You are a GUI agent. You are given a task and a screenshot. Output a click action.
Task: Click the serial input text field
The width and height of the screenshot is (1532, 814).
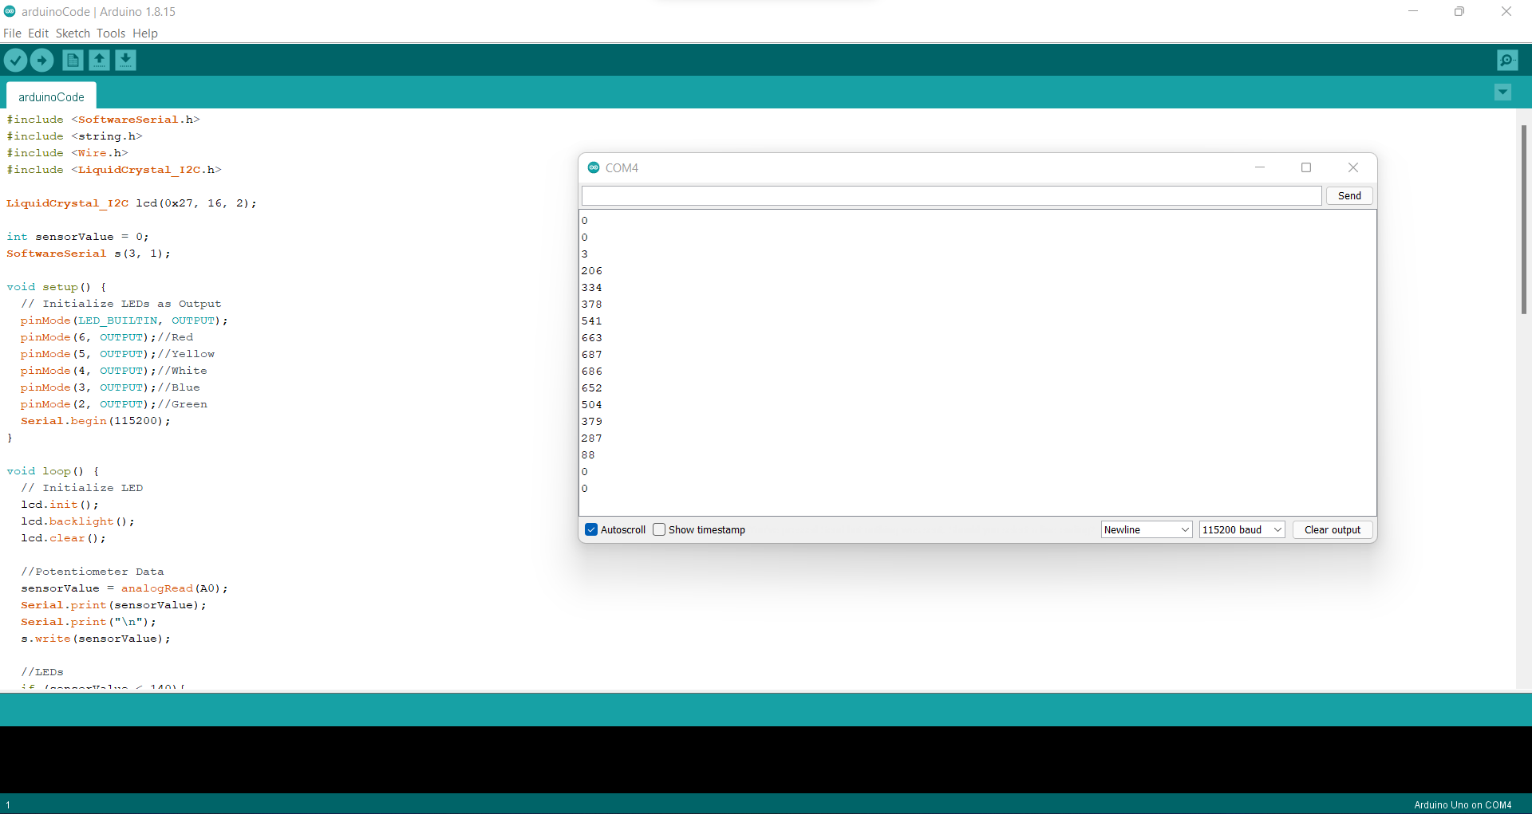point(951,195)
